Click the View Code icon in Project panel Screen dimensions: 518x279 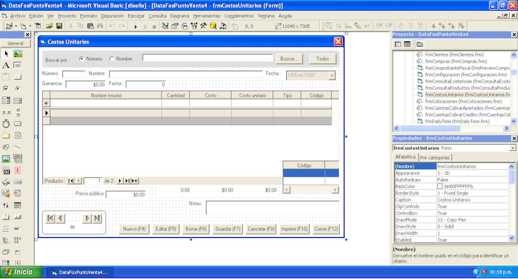point(398,44)
